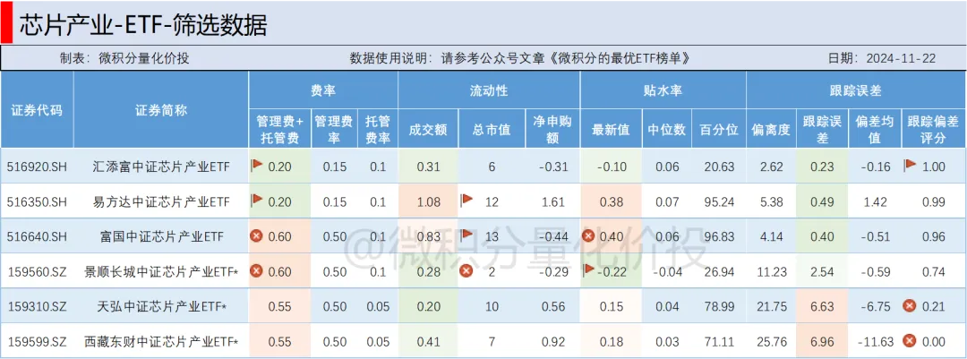This screenshot has width=967, height=359.
Task: Click the red square beside the title
Action: (x=6, y=23)
